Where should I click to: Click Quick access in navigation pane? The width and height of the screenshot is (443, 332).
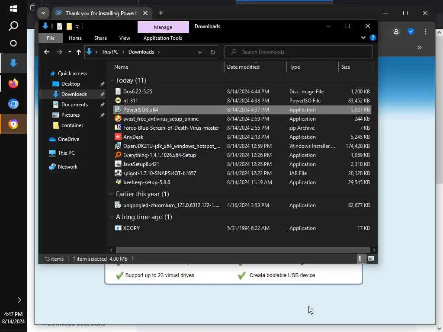click(72, 73)
